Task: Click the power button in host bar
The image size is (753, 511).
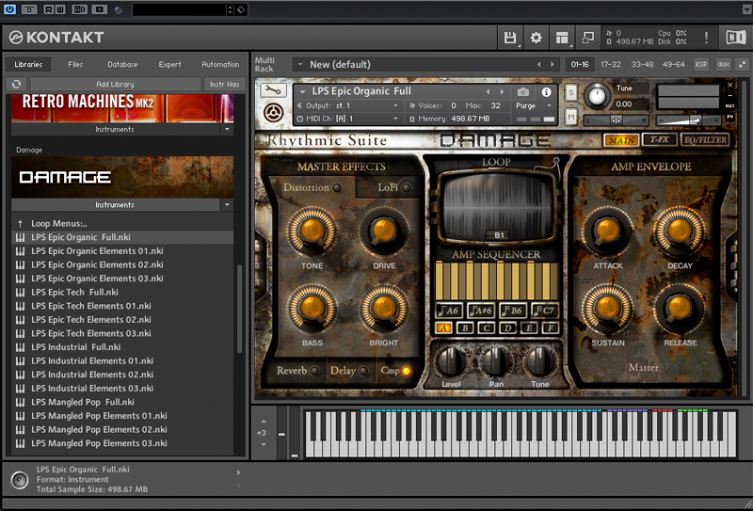Action: [9, 9]
